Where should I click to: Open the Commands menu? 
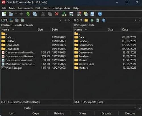pyautogui.click(x=25, y=8)
